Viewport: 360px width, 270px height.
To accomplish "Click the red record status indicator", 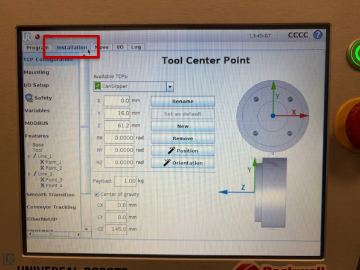I will pos(37,37).
